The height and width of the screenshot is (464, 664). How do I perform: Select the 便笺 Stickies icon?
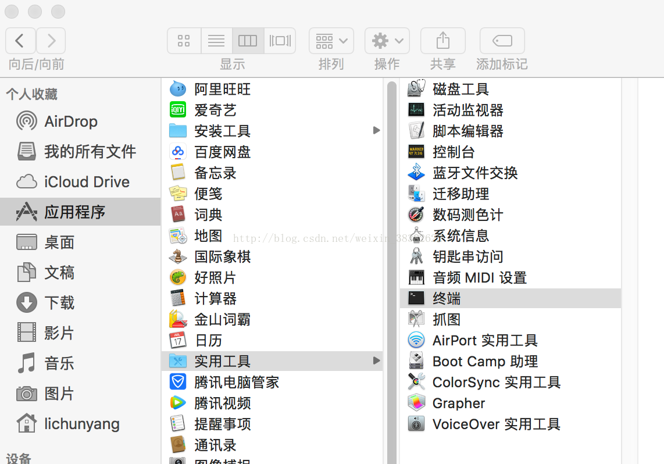(x=178, y=194)
